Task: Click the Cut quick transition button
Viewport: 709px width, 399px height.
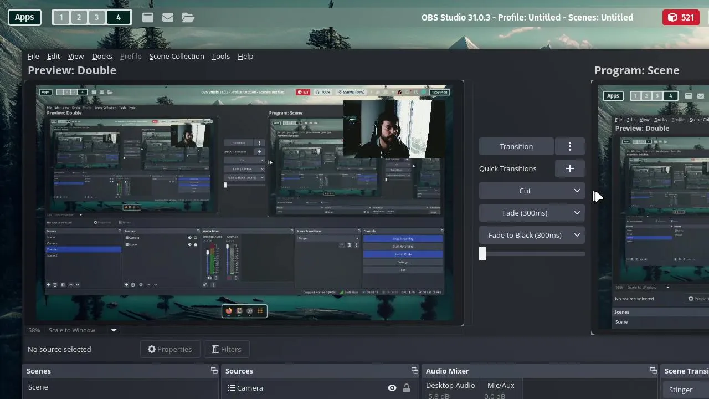Action: tap(525, 191)
